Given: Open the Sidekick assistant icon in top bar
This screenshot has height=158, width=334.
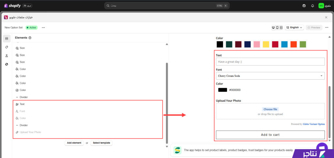Looking at the screenshot, I should tap(304, 6).
